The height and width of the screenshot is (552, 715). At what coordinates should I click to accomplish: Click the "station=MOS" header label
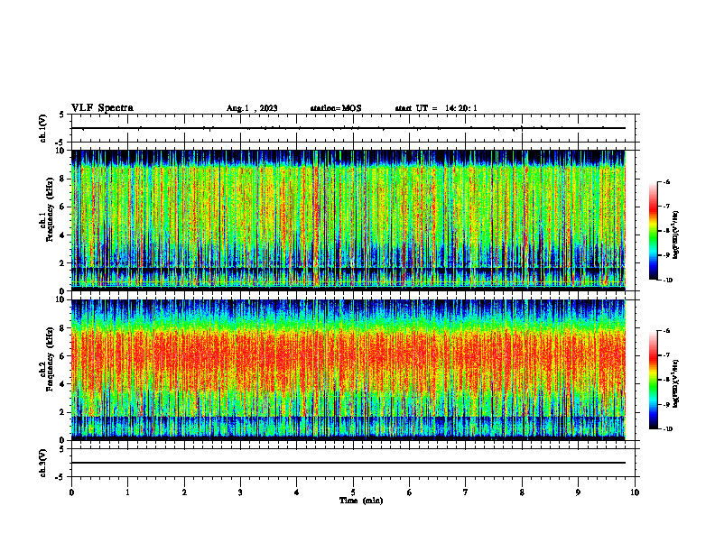point(336,108)
